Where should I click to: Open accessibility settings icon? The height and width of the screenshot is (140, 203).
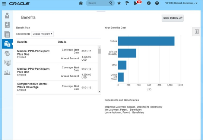pos(149,3)
